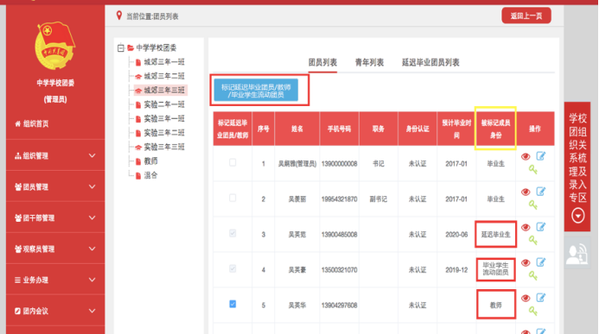This screenshot has width=599, height=334.
Task: Check the checkbox for row 2 吴羡丽
Action: [x=233, y=198]
